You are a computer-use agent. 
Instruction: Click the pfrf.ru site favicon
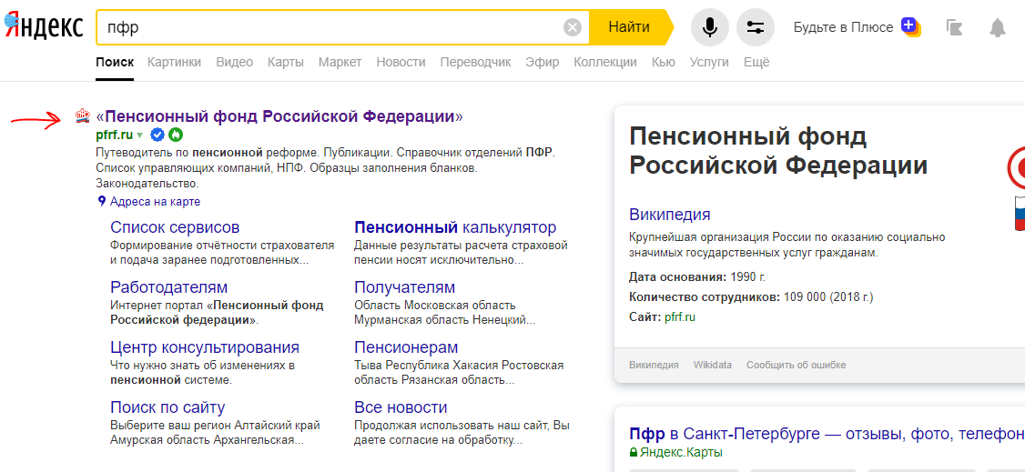pyautogui.click(x=82, y=116)
